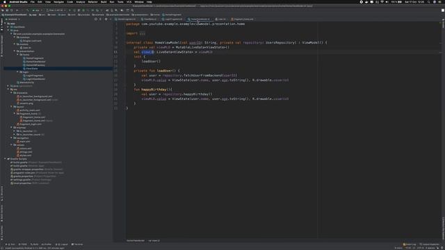Click the locate opened file target icon

(x=96, y=19)
